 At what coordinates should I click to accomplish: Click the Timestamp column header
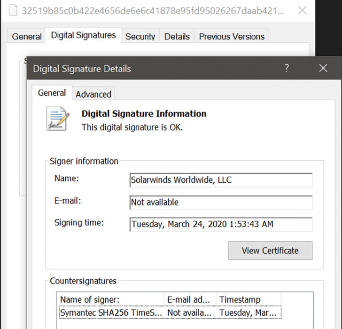(x=248, y=300)
